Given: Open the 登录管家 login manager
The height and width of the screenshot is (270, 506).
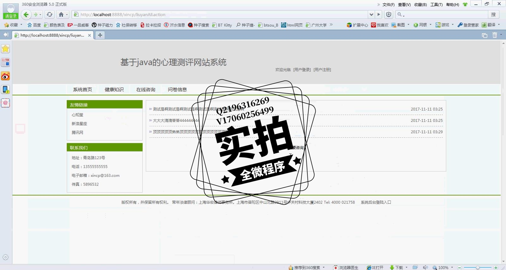Looking at the screenshot, I should coord(468,25).
